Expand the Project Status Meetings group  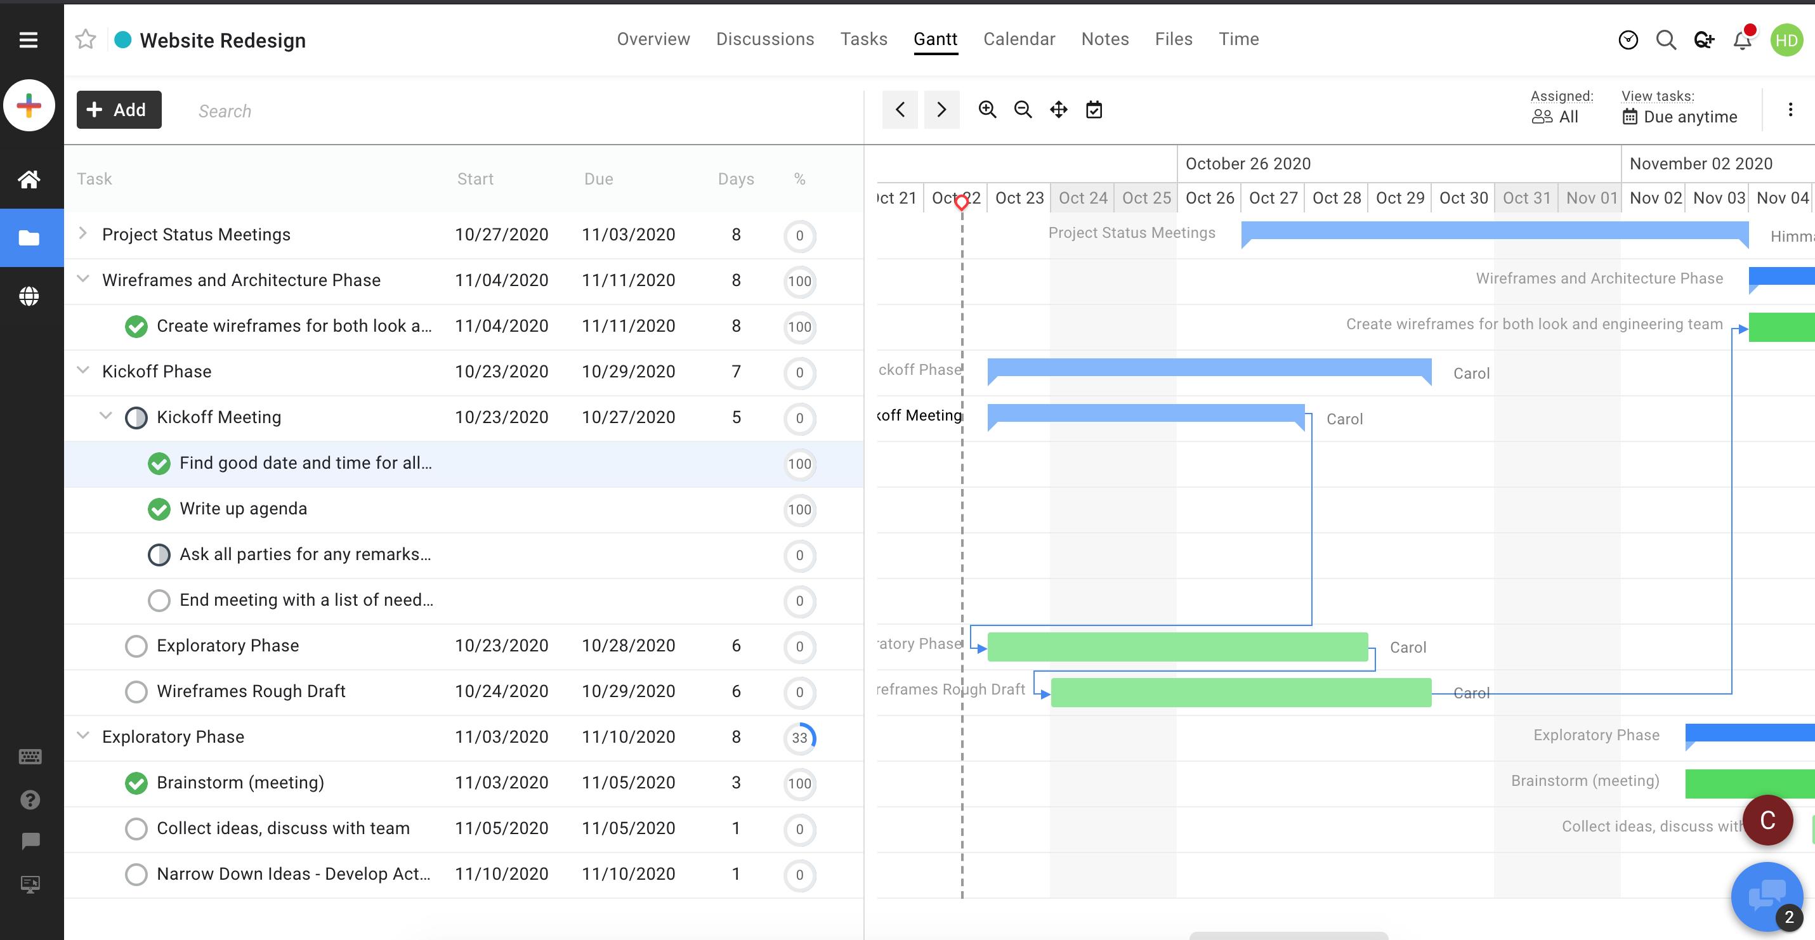click(x=83, y=233)
